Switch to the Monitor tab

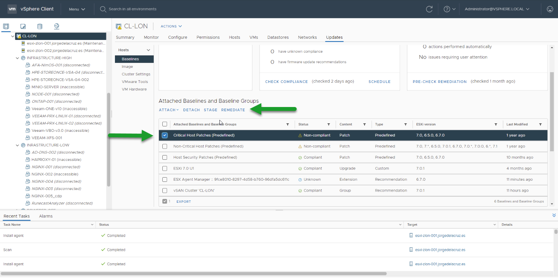[151, 37]
